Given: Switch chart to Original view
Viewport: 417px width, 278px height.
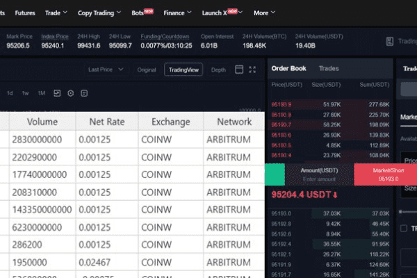Looking at the screenshot, I should tap(147, 69).
